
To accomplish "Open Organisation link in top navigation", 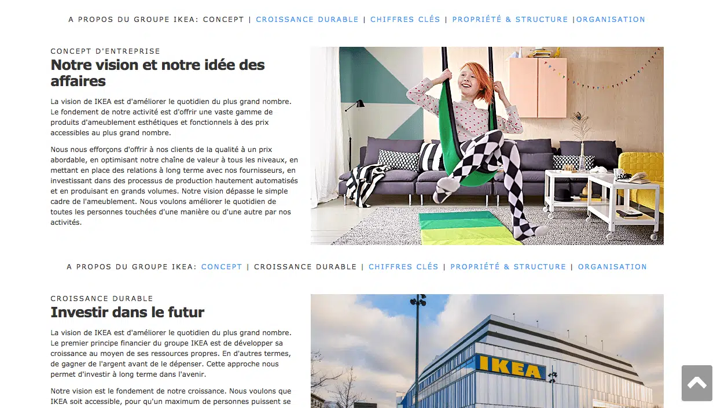I will pyautogui.click(x=611, y=19).
